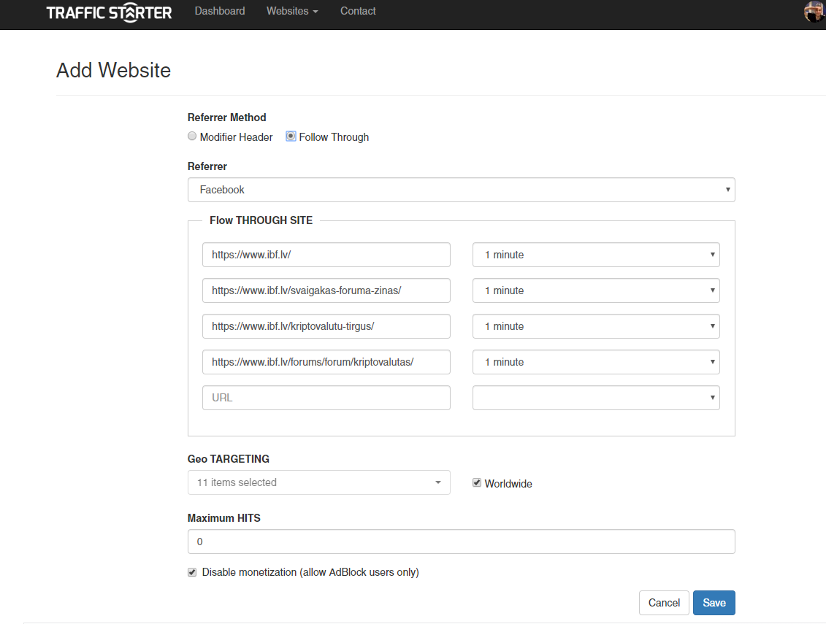Open the Referrer Facebook dropdown
Screen dimensions: 826x624
(x=461, y=190)
